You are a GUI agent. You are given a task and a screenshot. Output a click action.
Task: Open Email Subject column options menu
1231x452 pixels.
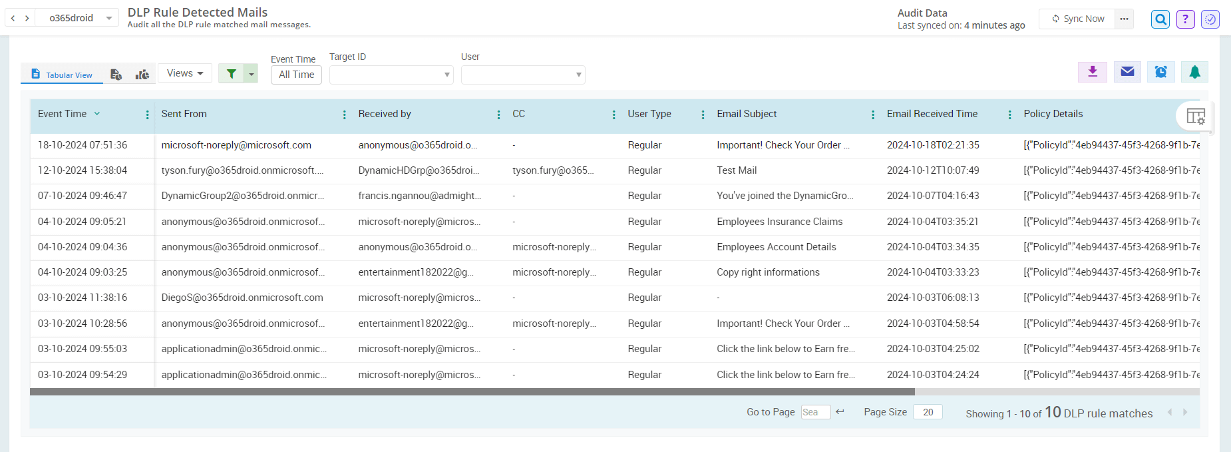click(872, 114)
